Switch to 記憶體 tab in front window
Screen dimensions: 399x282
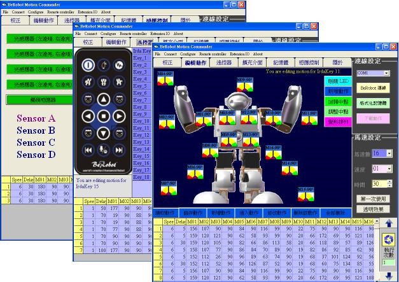pos(279,62)
